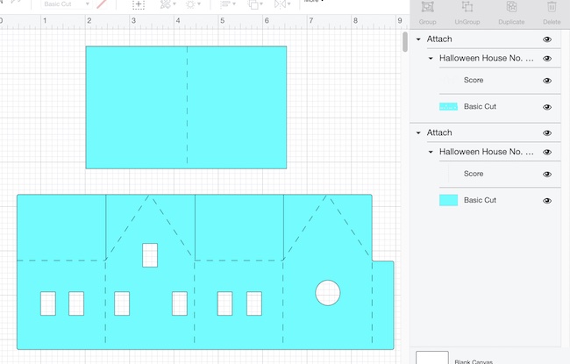
Task: Open the Basic Cut operation dropdown in the toolbar
Action: 66,4
